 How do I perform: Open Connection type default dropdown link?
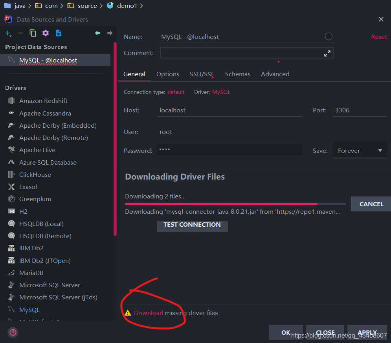176,92
